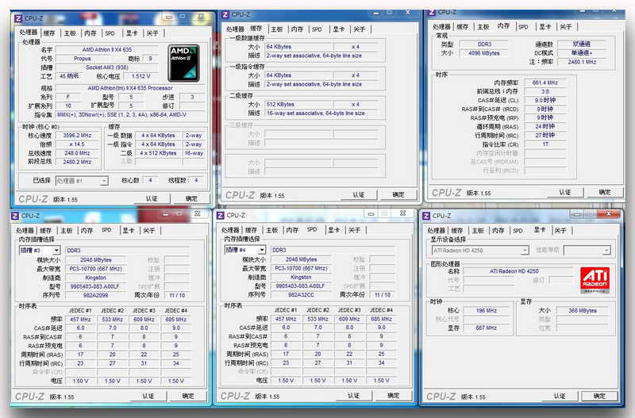Click 认证 button in the processor window
The height and width of the screenshot is (418, 635).
(x=152, y=198)
